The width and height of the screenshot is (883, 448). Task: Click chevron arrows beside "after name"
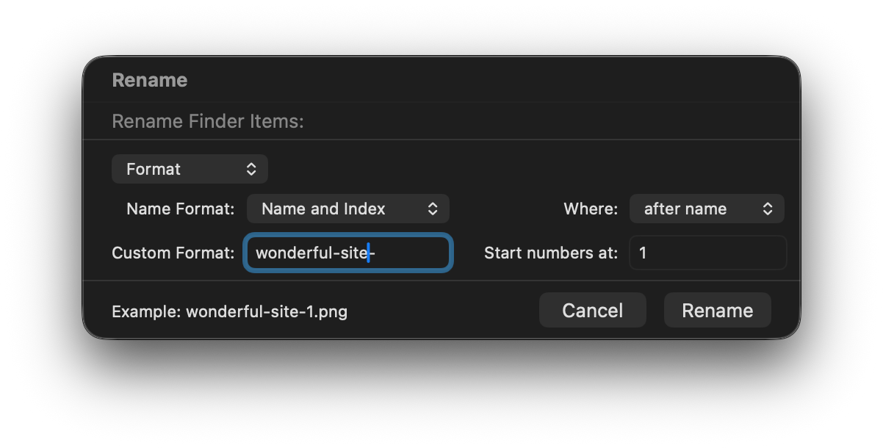(x=768, y=209)
